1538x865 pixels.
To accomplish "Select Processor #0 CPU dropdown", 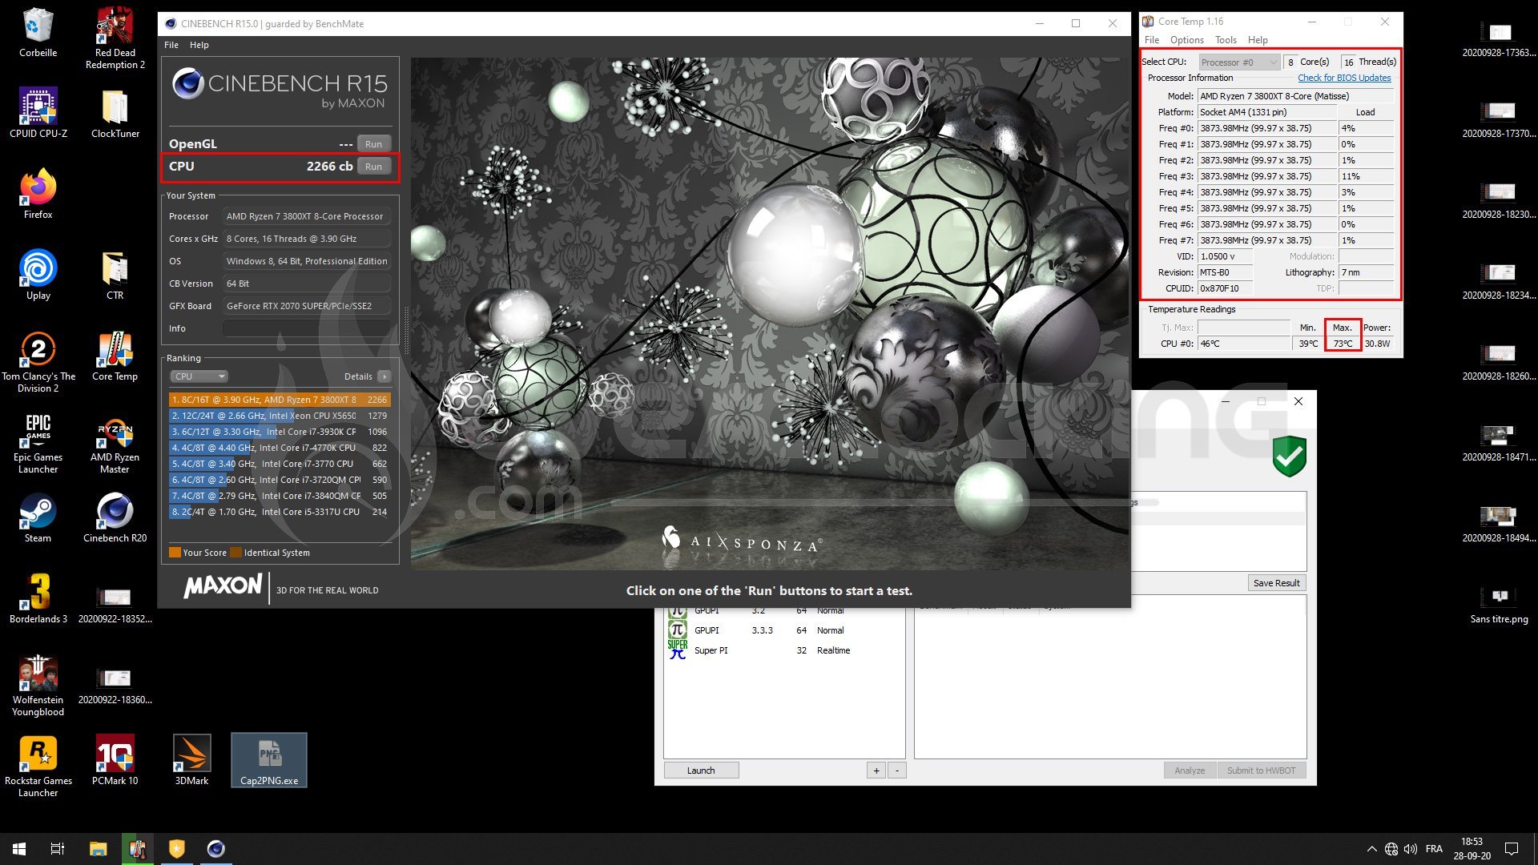I will 1239,62.
